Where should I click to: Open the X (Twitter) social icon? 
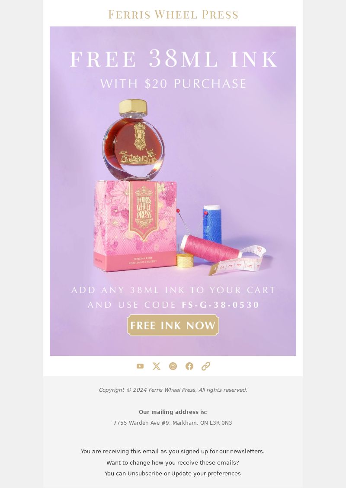coord(157,366)
